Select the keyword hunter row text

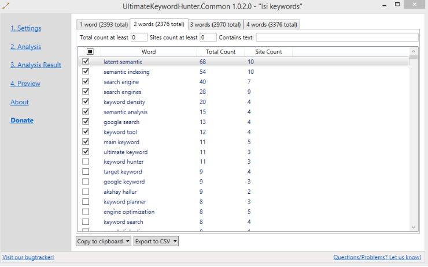point(124,162)
